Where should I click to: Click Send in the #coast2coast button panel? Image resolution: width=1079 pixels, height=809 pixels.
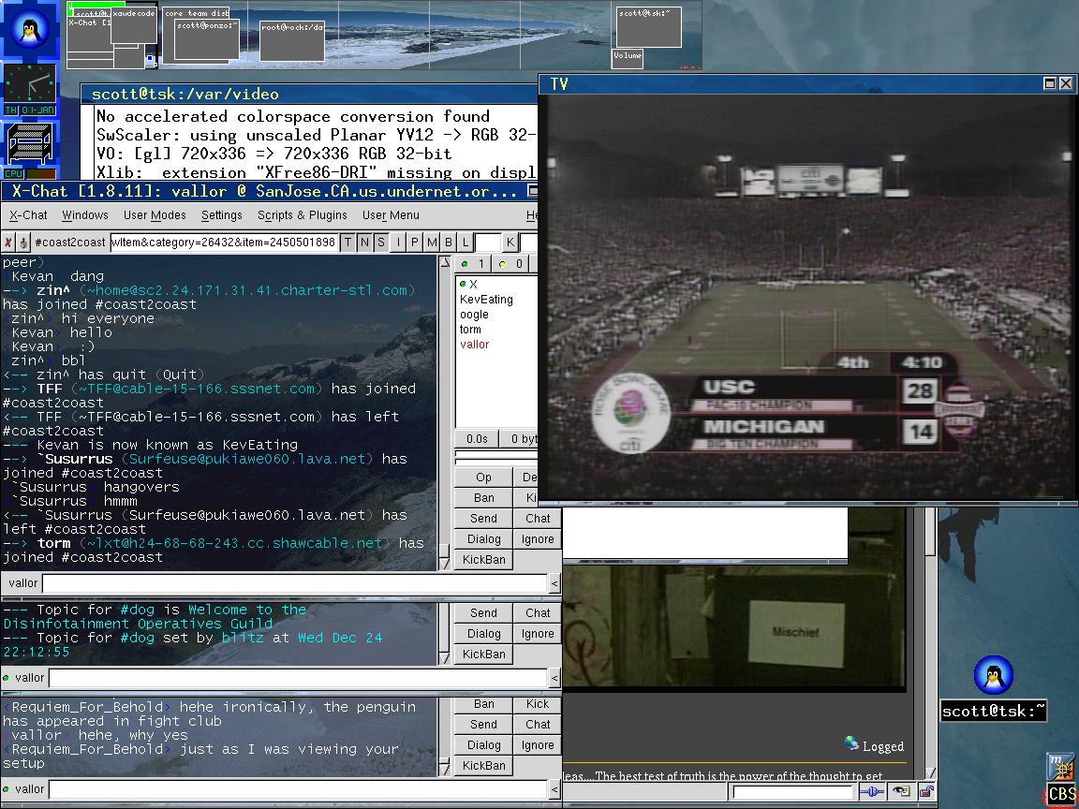click(483, 519)
